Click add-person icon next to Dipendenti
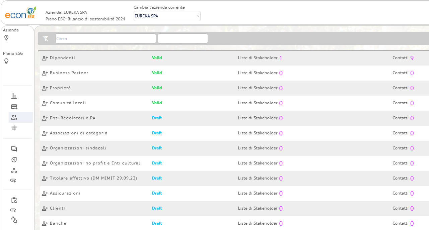429x230 pixels. 45,58
